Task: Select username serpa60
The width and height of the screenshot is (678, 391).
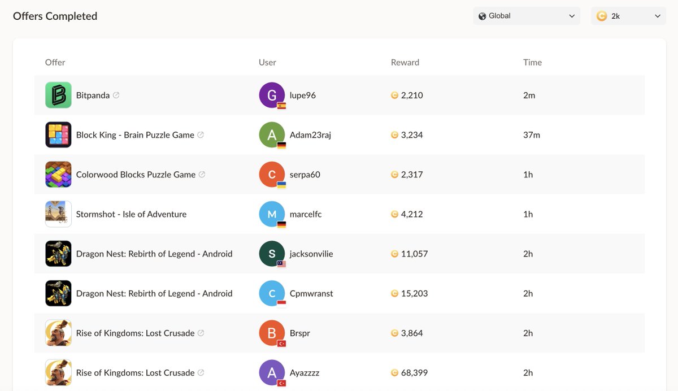Action: pyautogui.click(x=305, y=174)
